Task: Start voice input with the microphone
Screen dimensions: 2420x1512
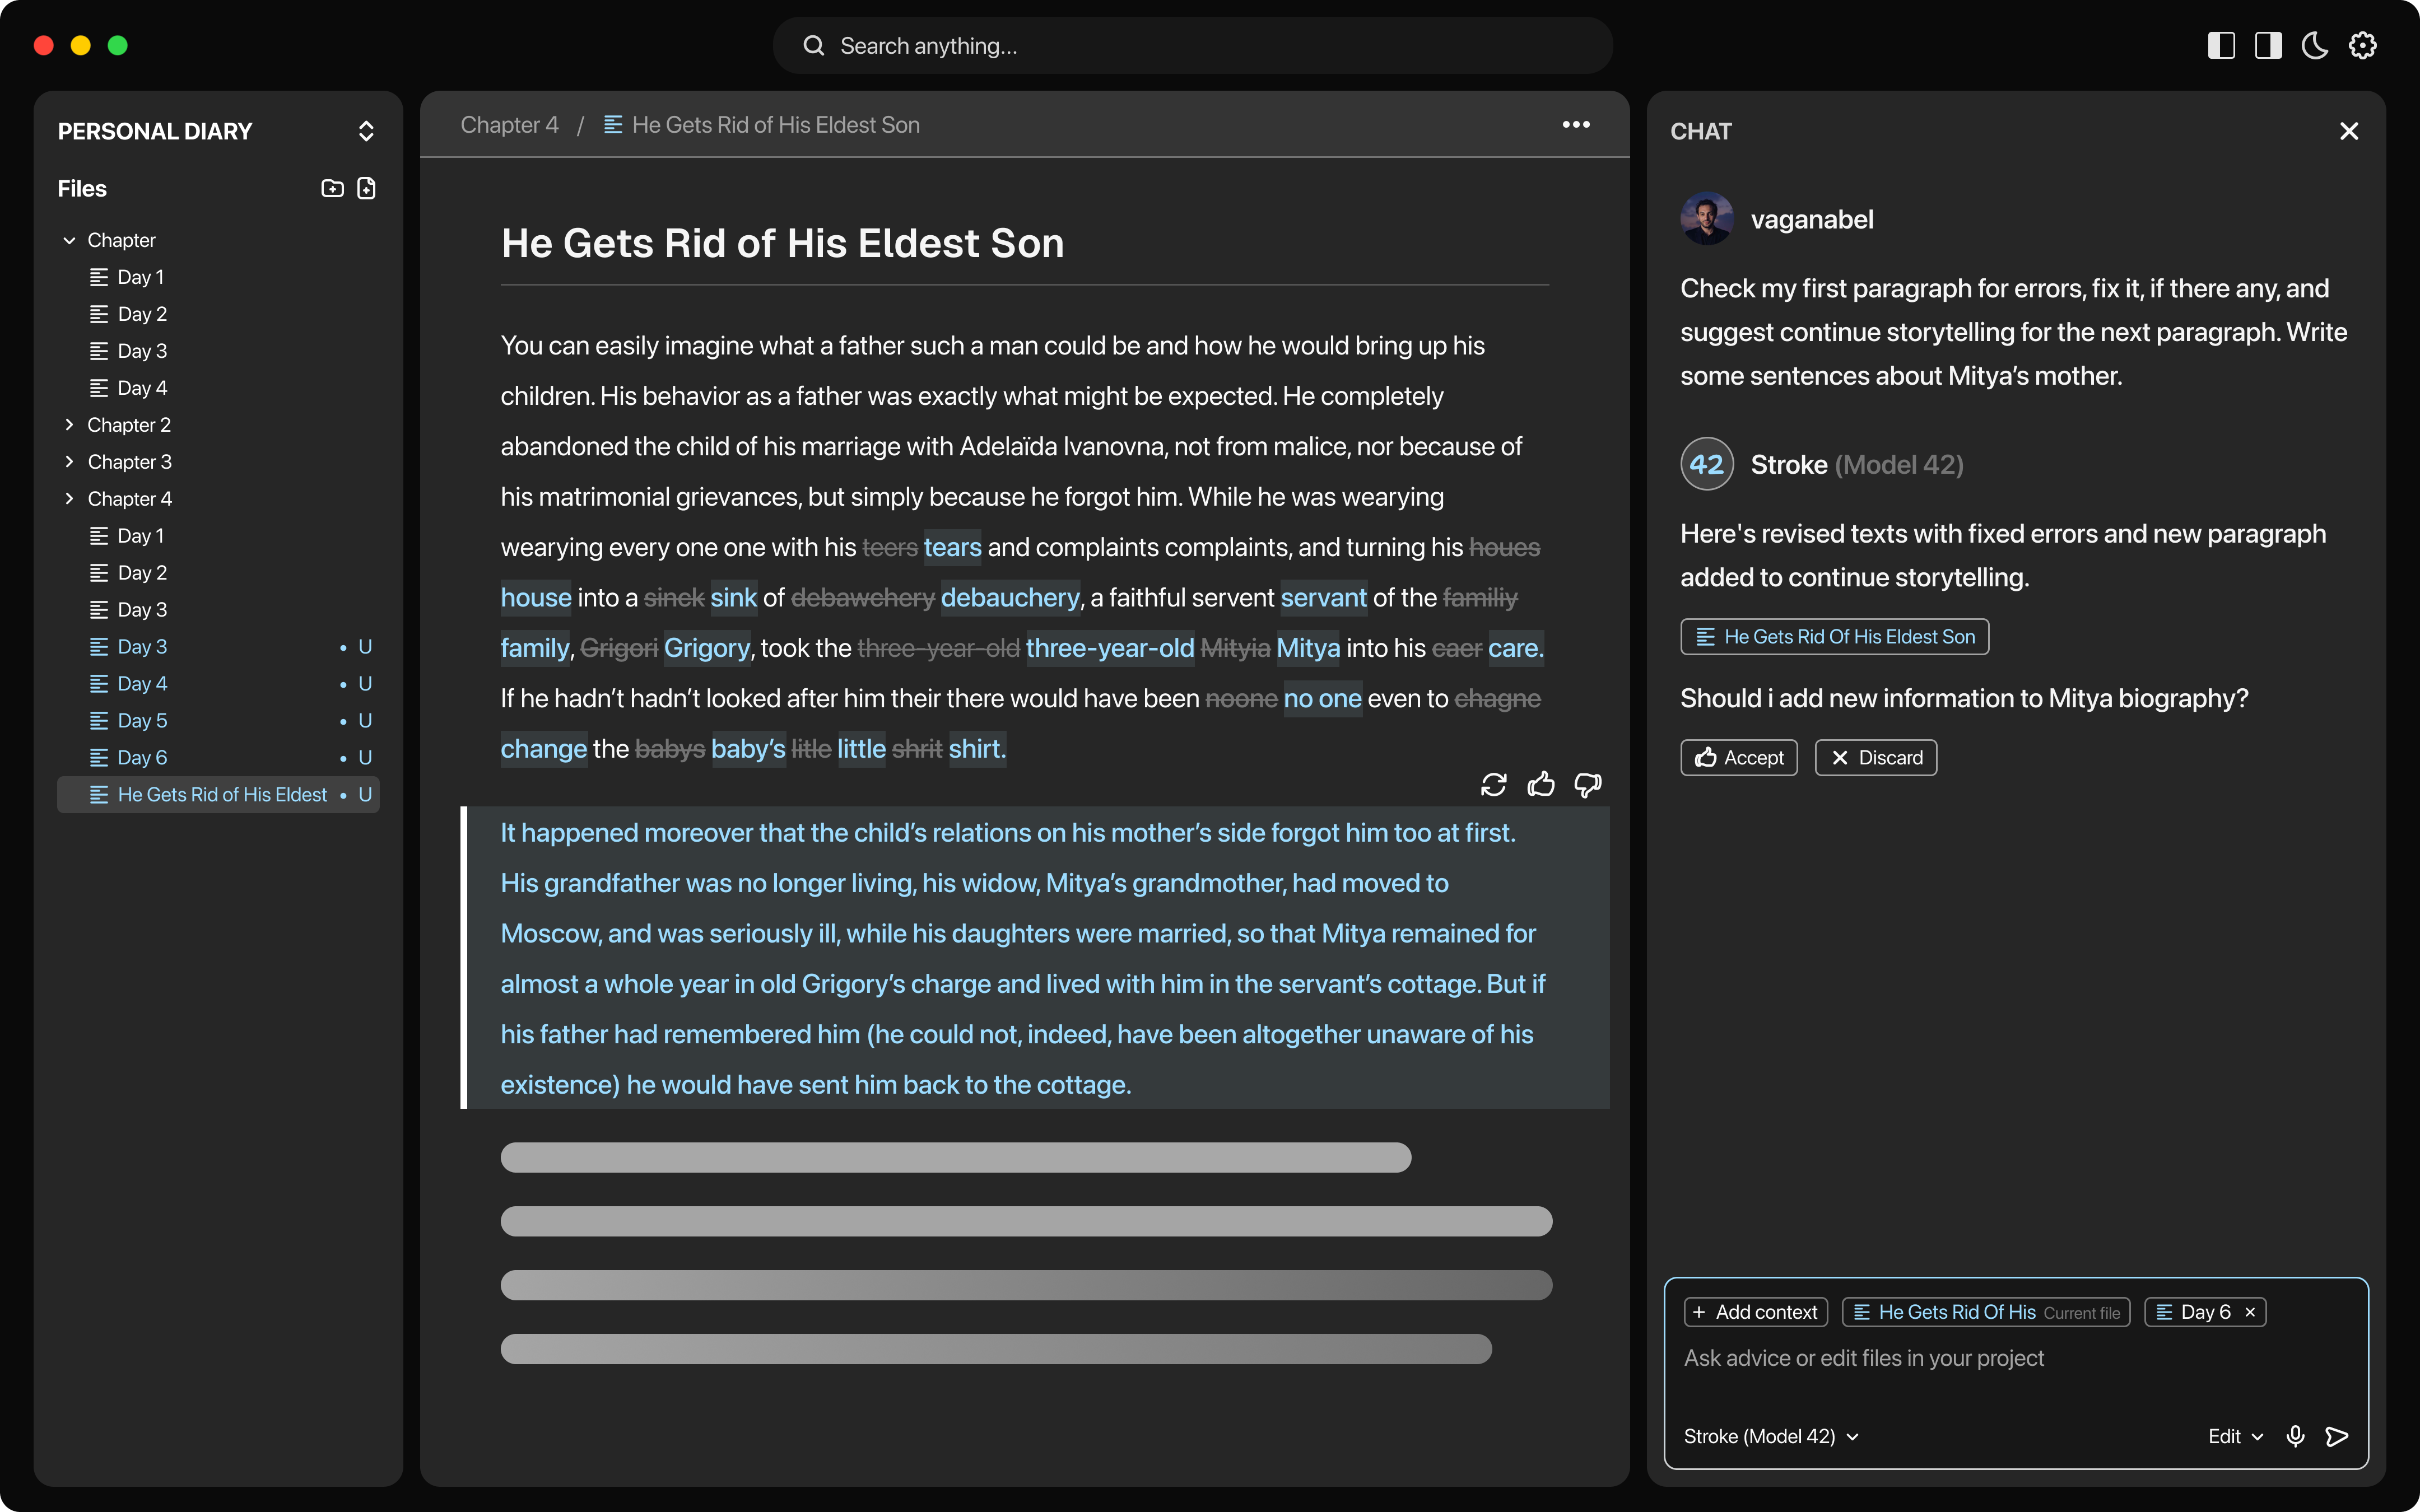Action: [2295, 1436]
